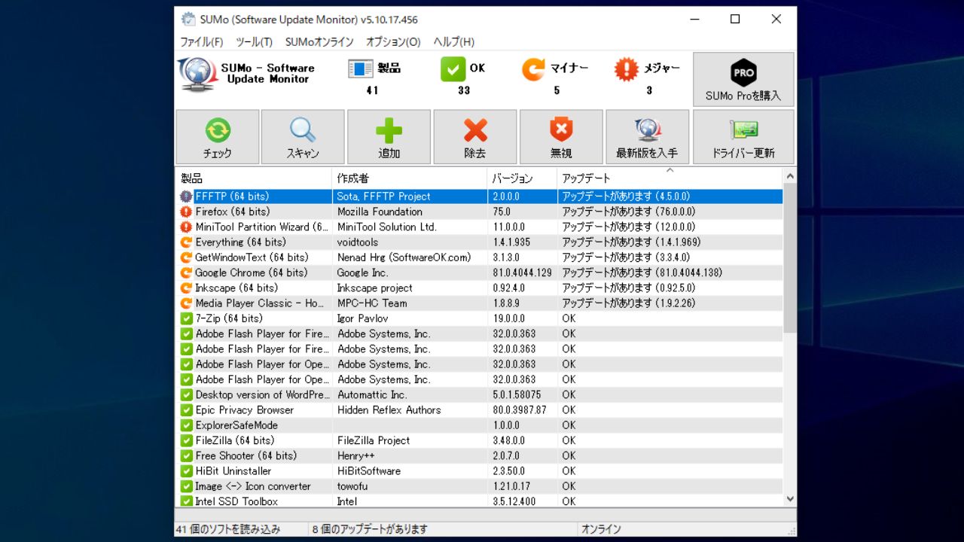Click major update icon beside Firefox
The width and height of the screenshot is (964, 542).
coord(186,212)
